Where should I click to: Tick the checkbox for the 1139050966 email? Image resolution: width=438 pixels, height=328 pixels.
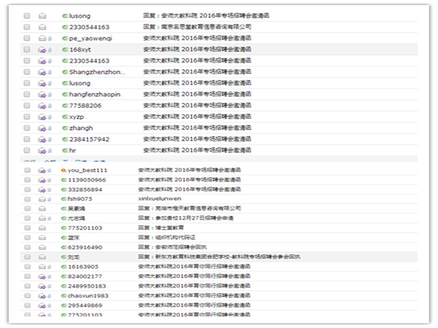[x=27, y=180]
